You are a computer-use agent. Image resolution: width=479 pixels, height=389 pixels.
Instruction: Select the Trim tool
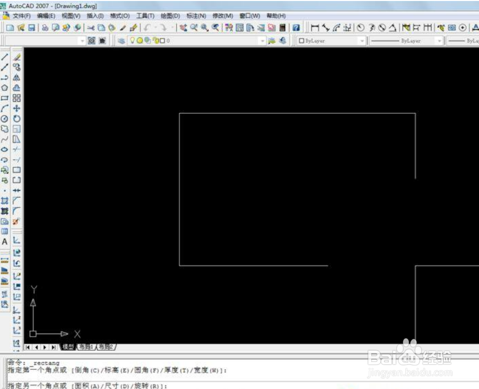point(17,150)
